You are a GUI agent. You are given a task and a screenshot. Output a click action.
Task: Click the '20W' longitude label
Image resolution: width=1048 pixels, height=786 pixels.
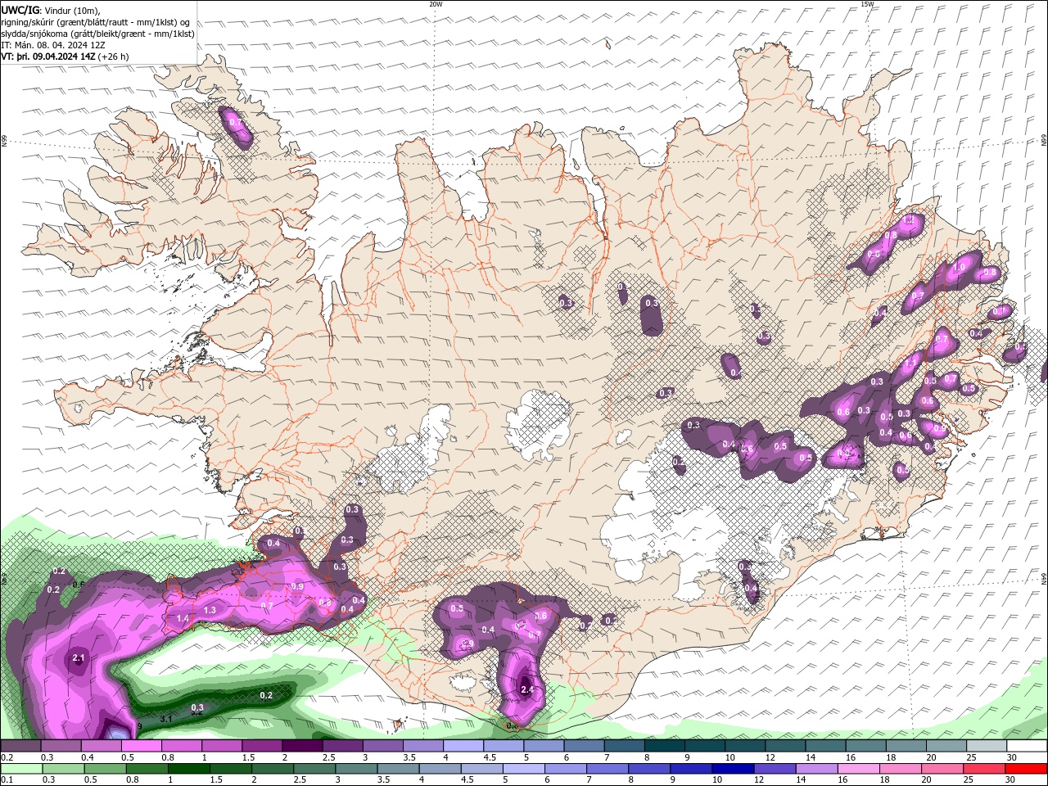(436, 4)
